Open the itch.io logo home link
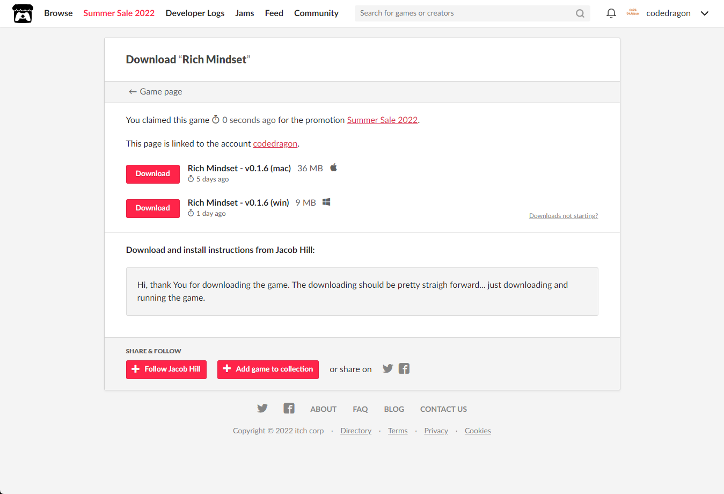The image size is (724, 494). click(23, 13)
